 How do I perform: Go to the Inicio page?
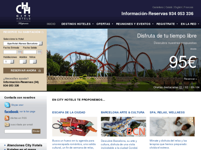(x=51, y=24)
